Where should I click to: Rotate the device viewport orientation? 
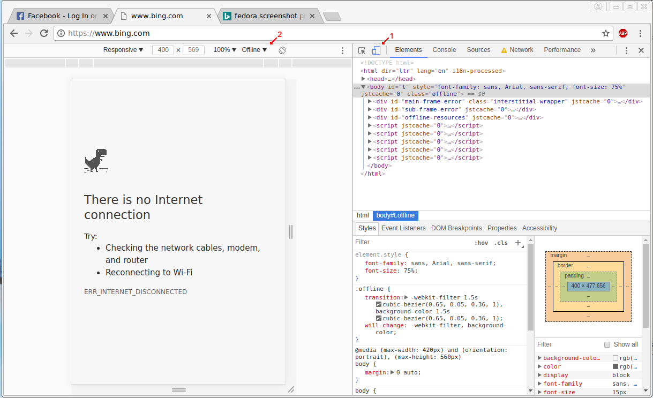coord(283,50)
